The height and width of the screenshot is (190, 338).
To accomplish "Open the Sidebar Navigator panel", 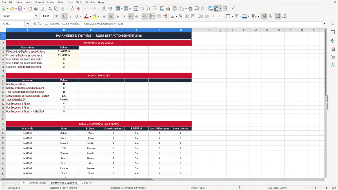I will (333, 57).
